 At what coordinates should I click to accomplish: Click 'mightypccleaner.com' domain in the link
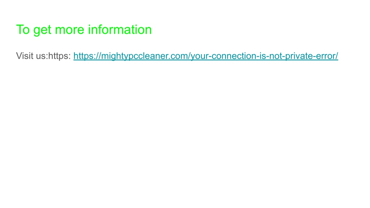pos(145,56)
